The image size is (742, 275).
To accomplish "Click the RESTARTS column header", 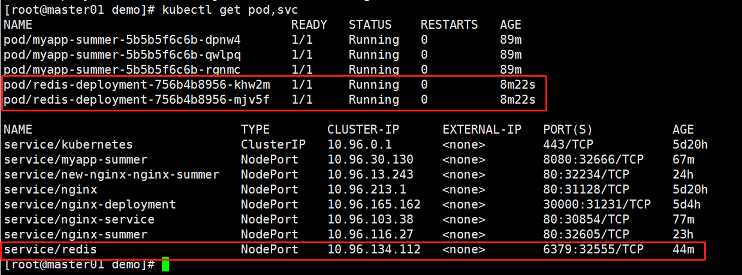I will click(x=449, y=25).
